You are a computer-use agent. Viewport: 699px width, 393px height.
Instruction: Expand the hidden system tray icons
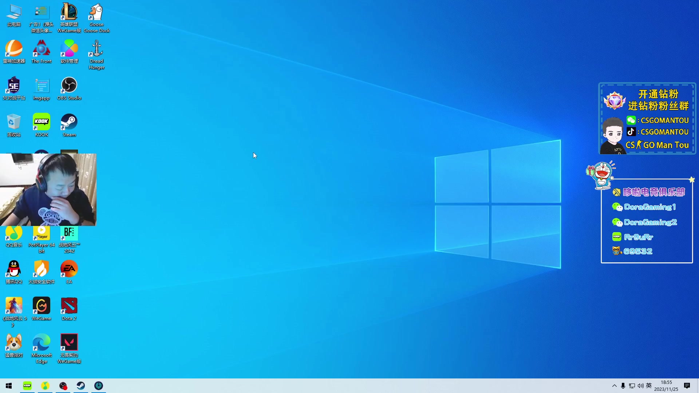point(615,386)
